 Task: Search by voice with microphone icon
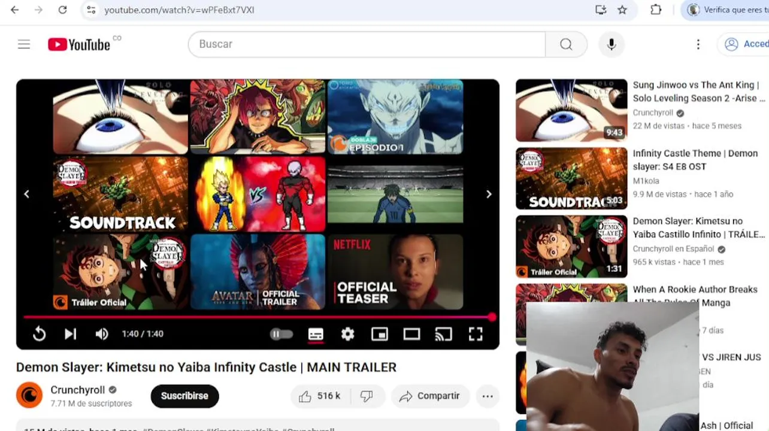pos(611,44)
